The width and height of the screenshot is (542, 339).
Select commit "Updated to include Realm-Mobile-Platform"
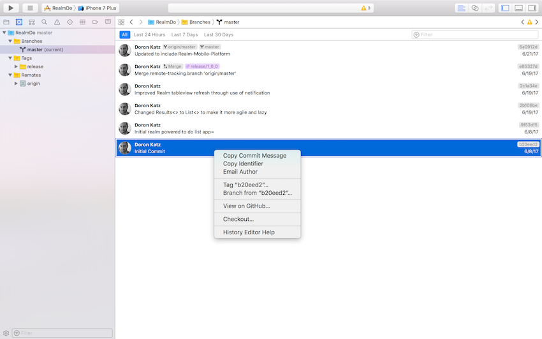[x=328, y=50]
